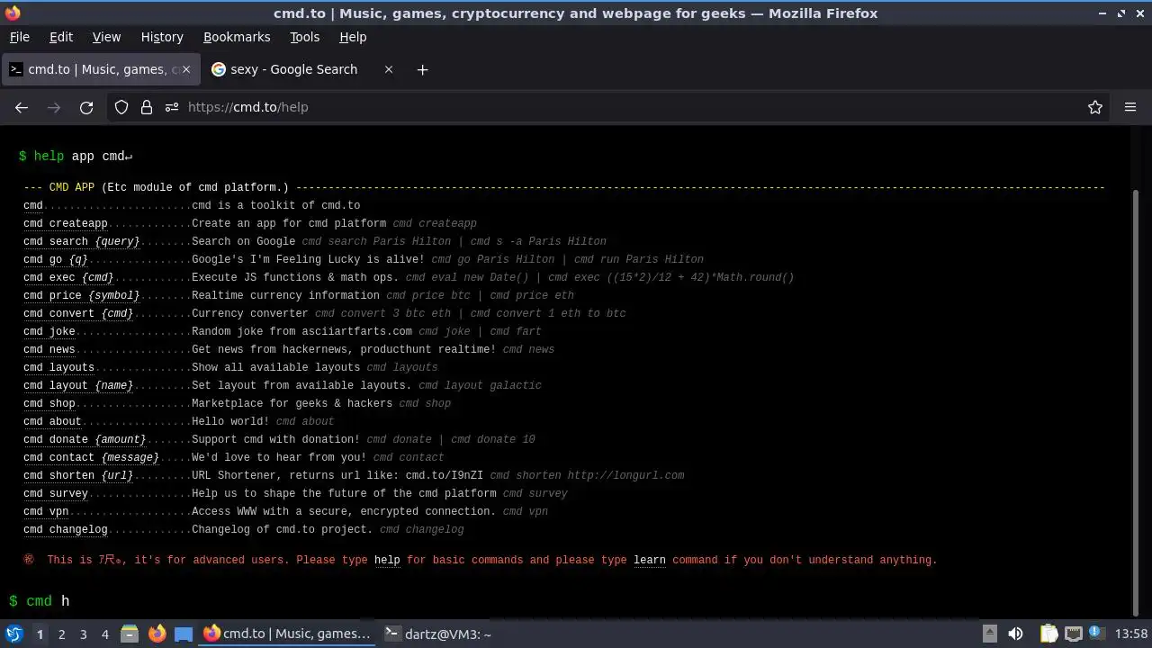
Task: Click the cmd exec command link
Action: pyautogui.click(x=69, y=277)
